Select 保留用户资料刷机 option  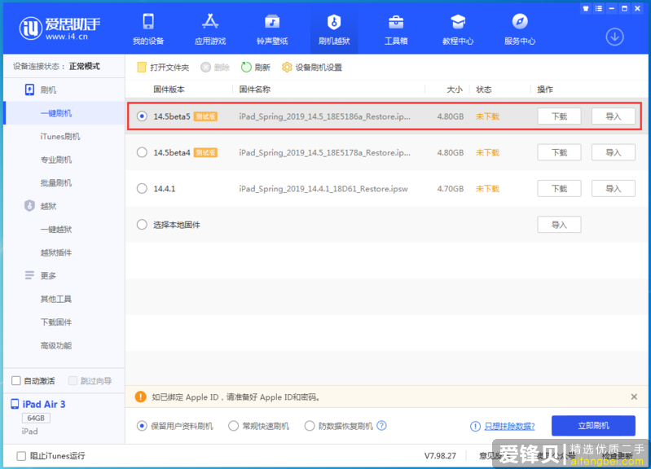[142, 426]
